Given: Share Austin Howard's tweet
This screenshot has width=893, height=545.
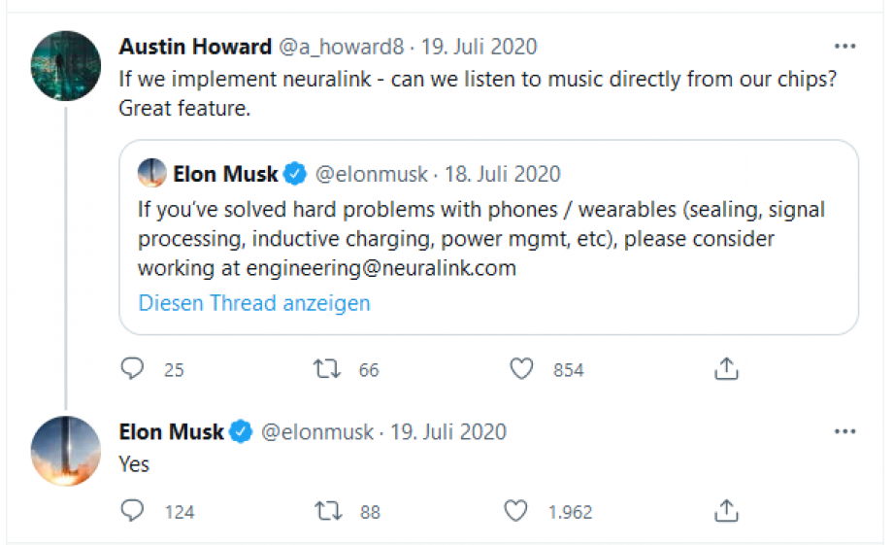Looking at the screenshot, I should [726, 369].
